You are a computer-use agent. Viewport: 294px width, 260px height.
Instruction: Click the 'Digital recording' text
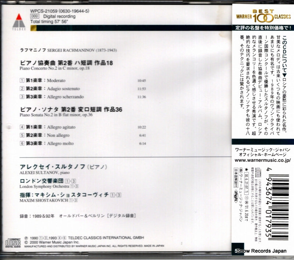click(60, 16)
